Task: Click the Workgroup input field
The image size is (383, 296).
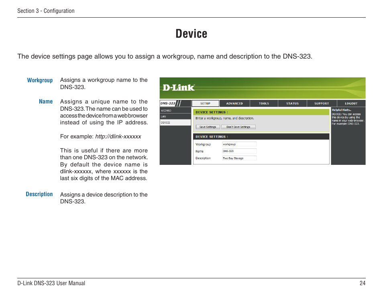Action: tap(239, 144)
